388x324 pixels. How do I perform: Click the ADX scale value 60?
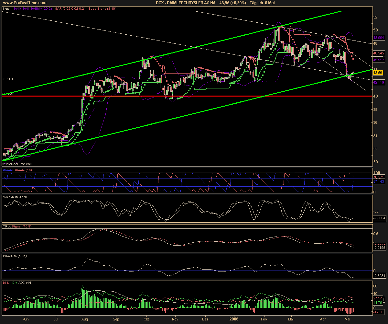[x=375, y=286]
